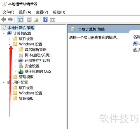This screenshot has height=129, width=140.
Task: Open Help via blue question mark icon
Action: coord(45,19)
